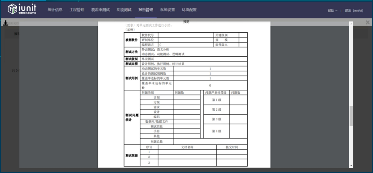This screenshot has width=373, height=173.
Task: Log out via 退出 (renfei) link
Action: [x=354, y=11]
